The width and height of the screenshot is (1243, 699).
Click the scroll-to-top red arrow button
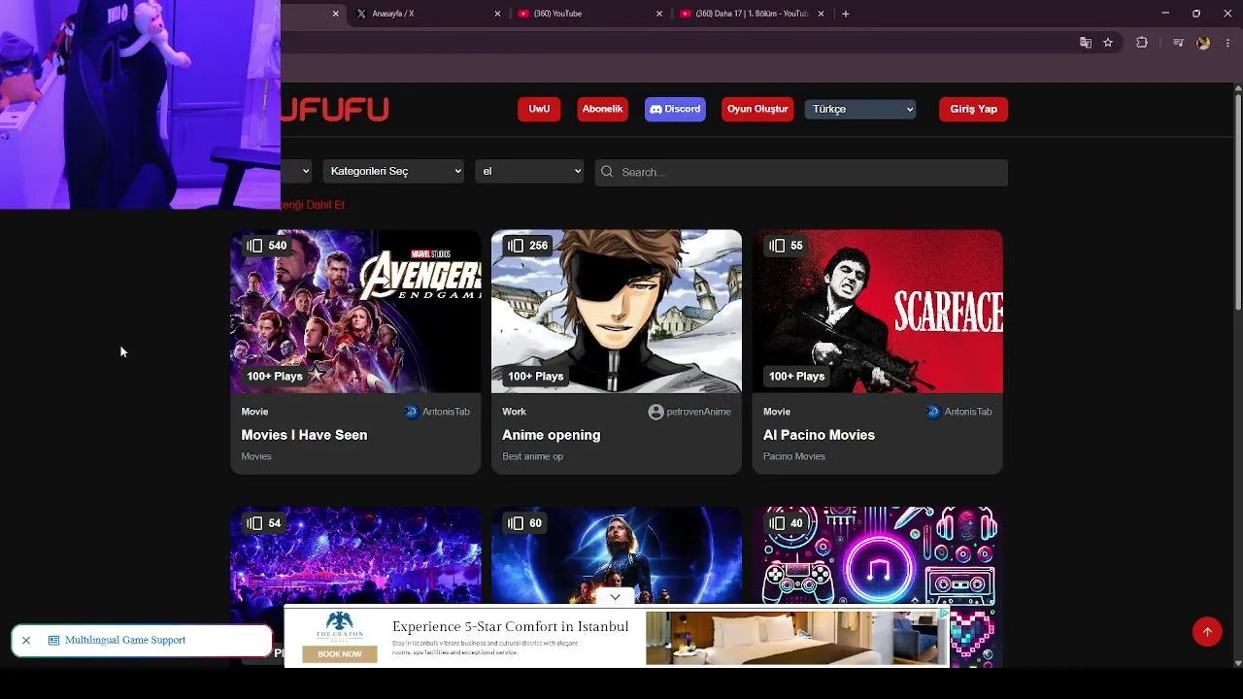pos(1207,632)
